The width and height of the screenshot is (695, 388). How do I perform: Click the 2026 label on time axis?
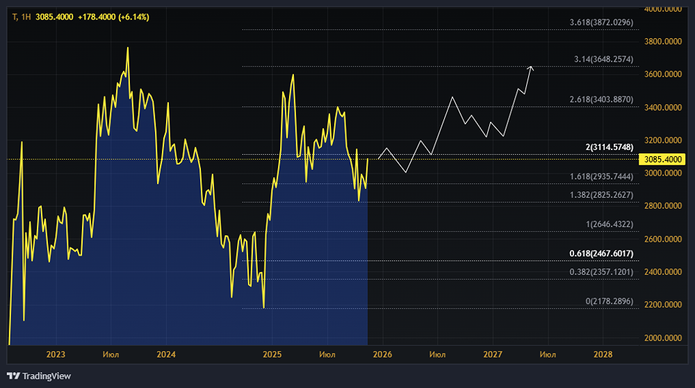[382, 355]
